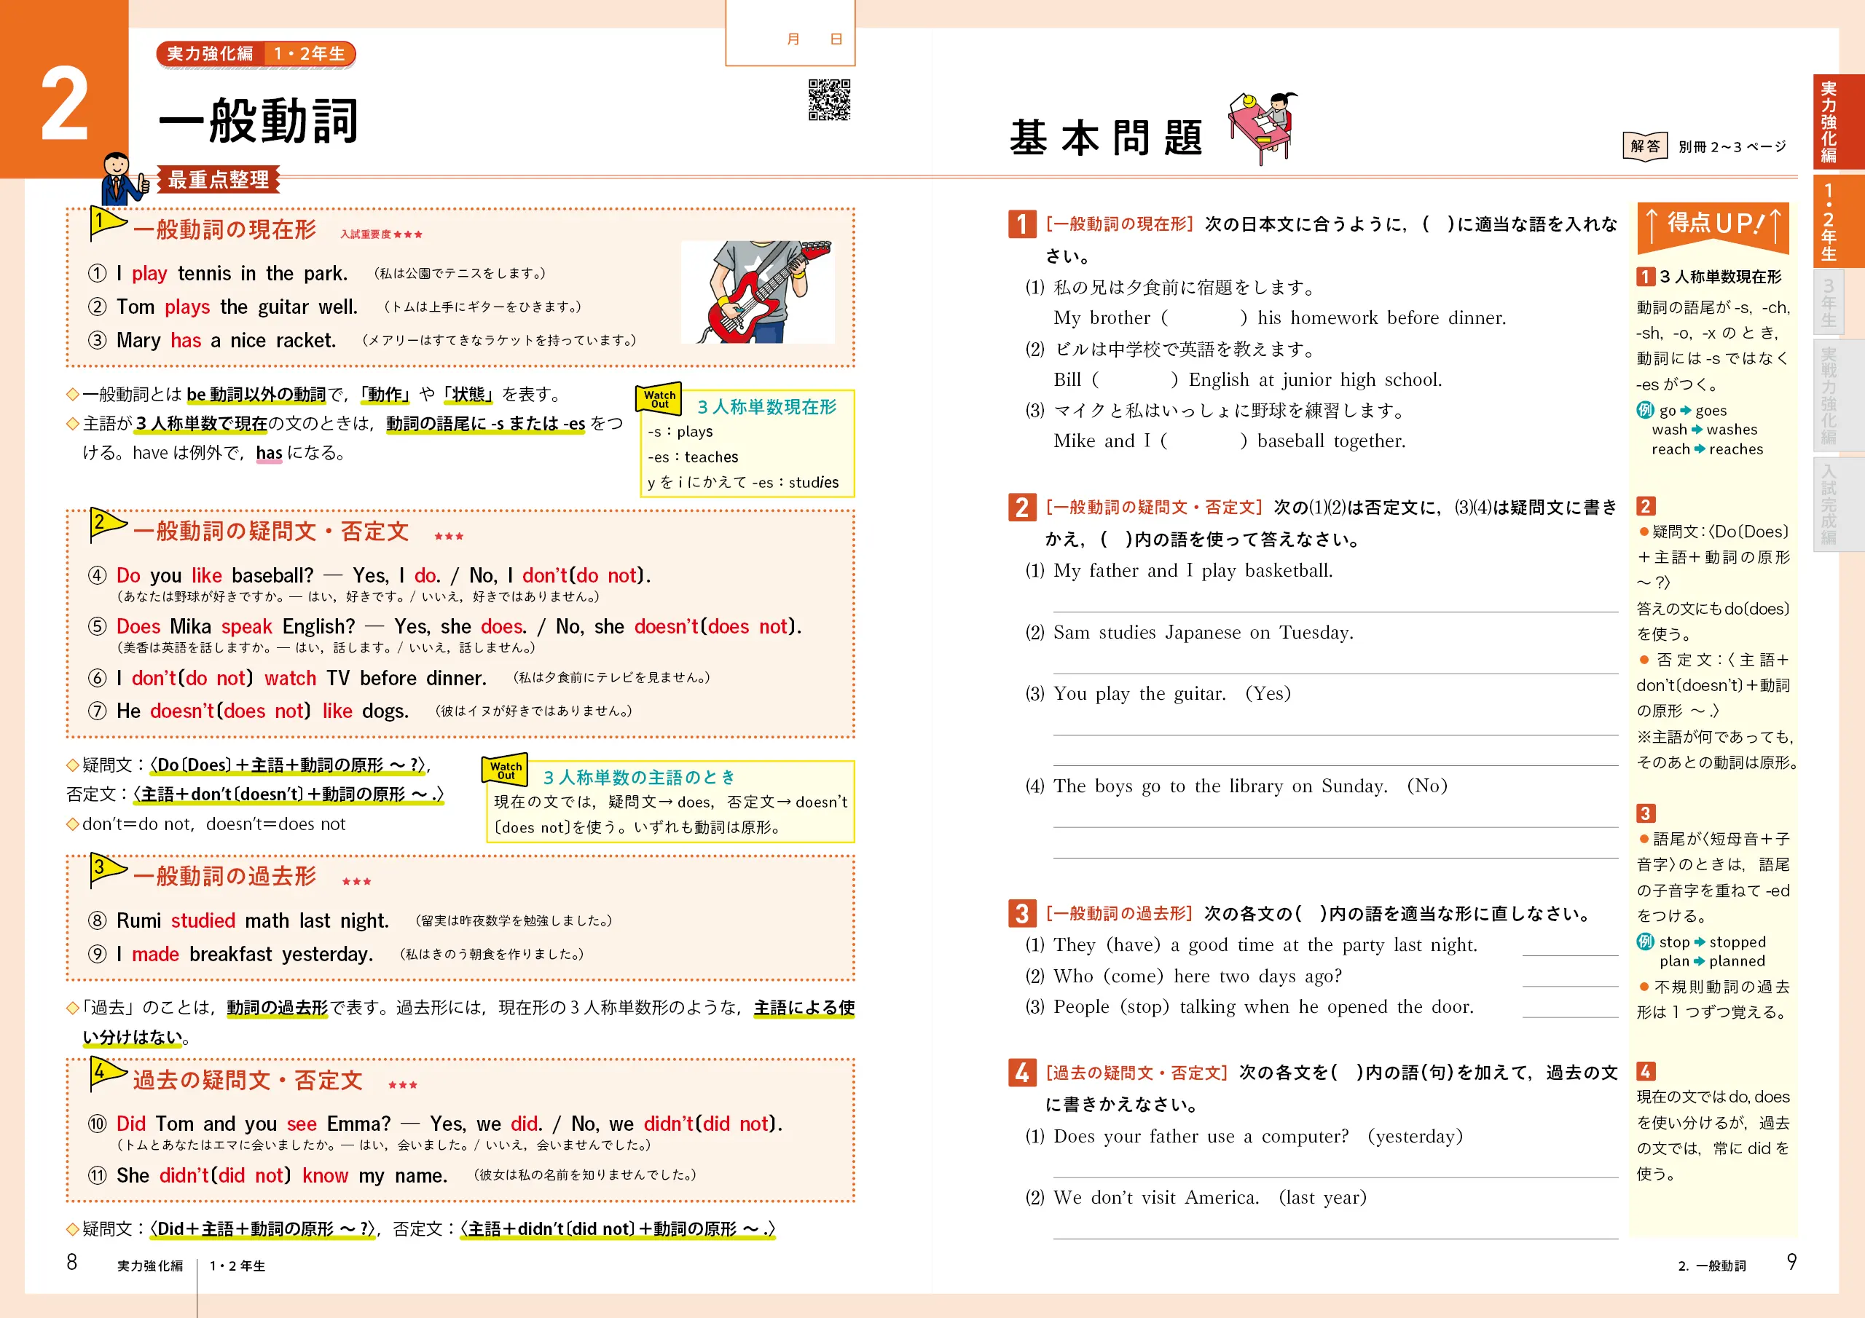Click example sentence Tom plays the guitar well
Image resolution: width=1865 pixels, height=1318 pixels.
click(x=236, y=307)
